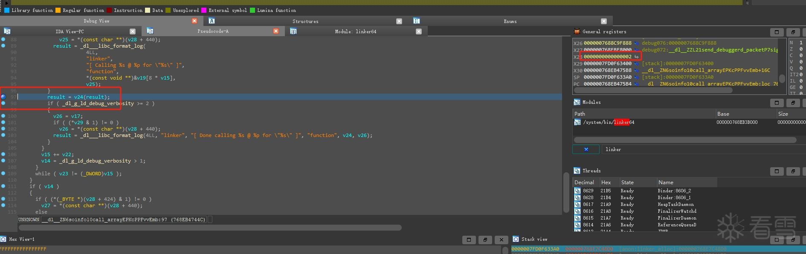Select the FinalizerWatchd thread row

tap(645, 211)
